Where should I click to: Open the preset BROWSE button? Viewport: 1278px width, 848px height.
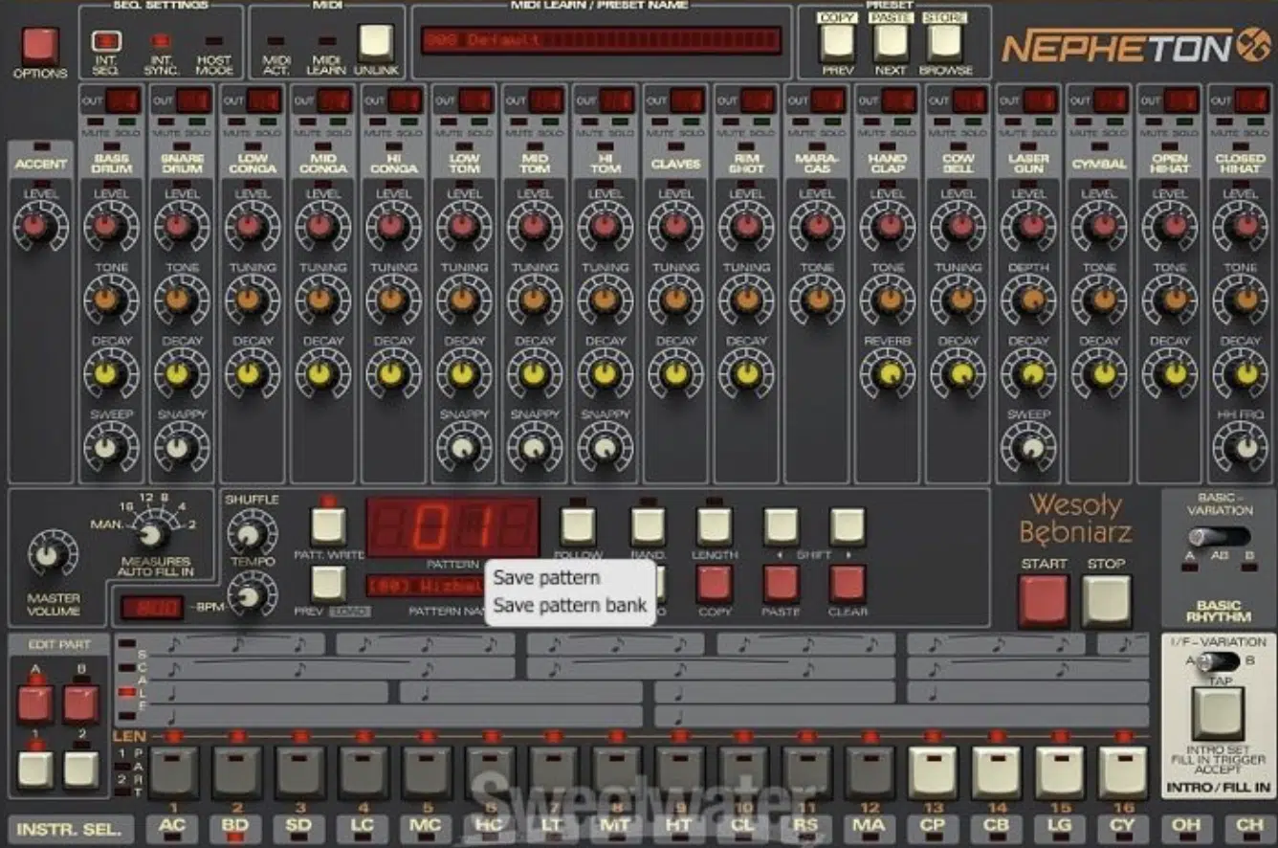tap(945, 44)
